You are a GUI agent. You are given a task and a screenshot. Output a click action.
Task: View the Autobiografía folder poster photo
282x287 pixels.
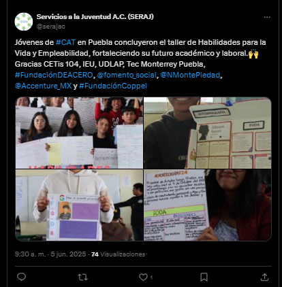[x=208, y=133]
